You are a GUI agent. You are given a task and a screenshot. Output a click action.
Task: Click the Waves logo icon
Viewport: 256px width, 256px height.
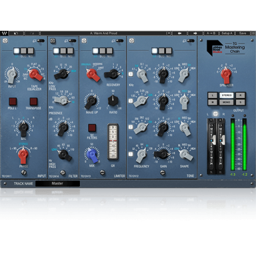click(x=4, y=33)
